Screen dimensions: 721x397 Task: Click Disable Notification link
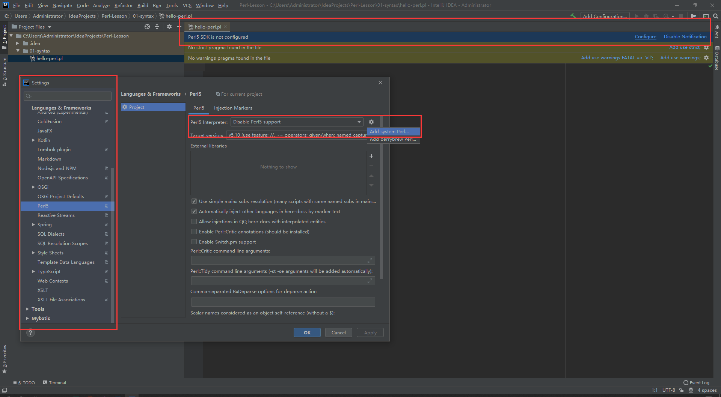(685, 37)
